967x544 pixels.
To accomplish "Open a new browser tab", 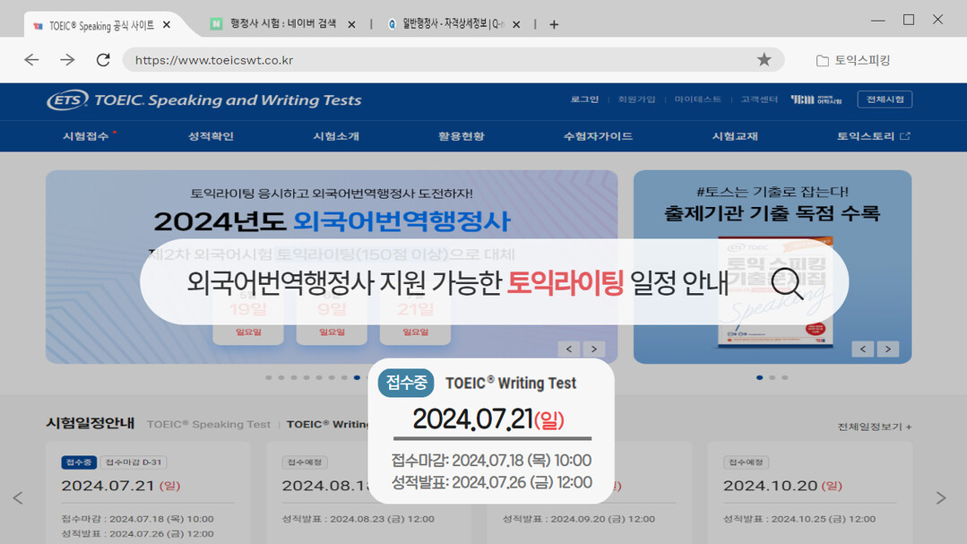I will click(554, 24).
